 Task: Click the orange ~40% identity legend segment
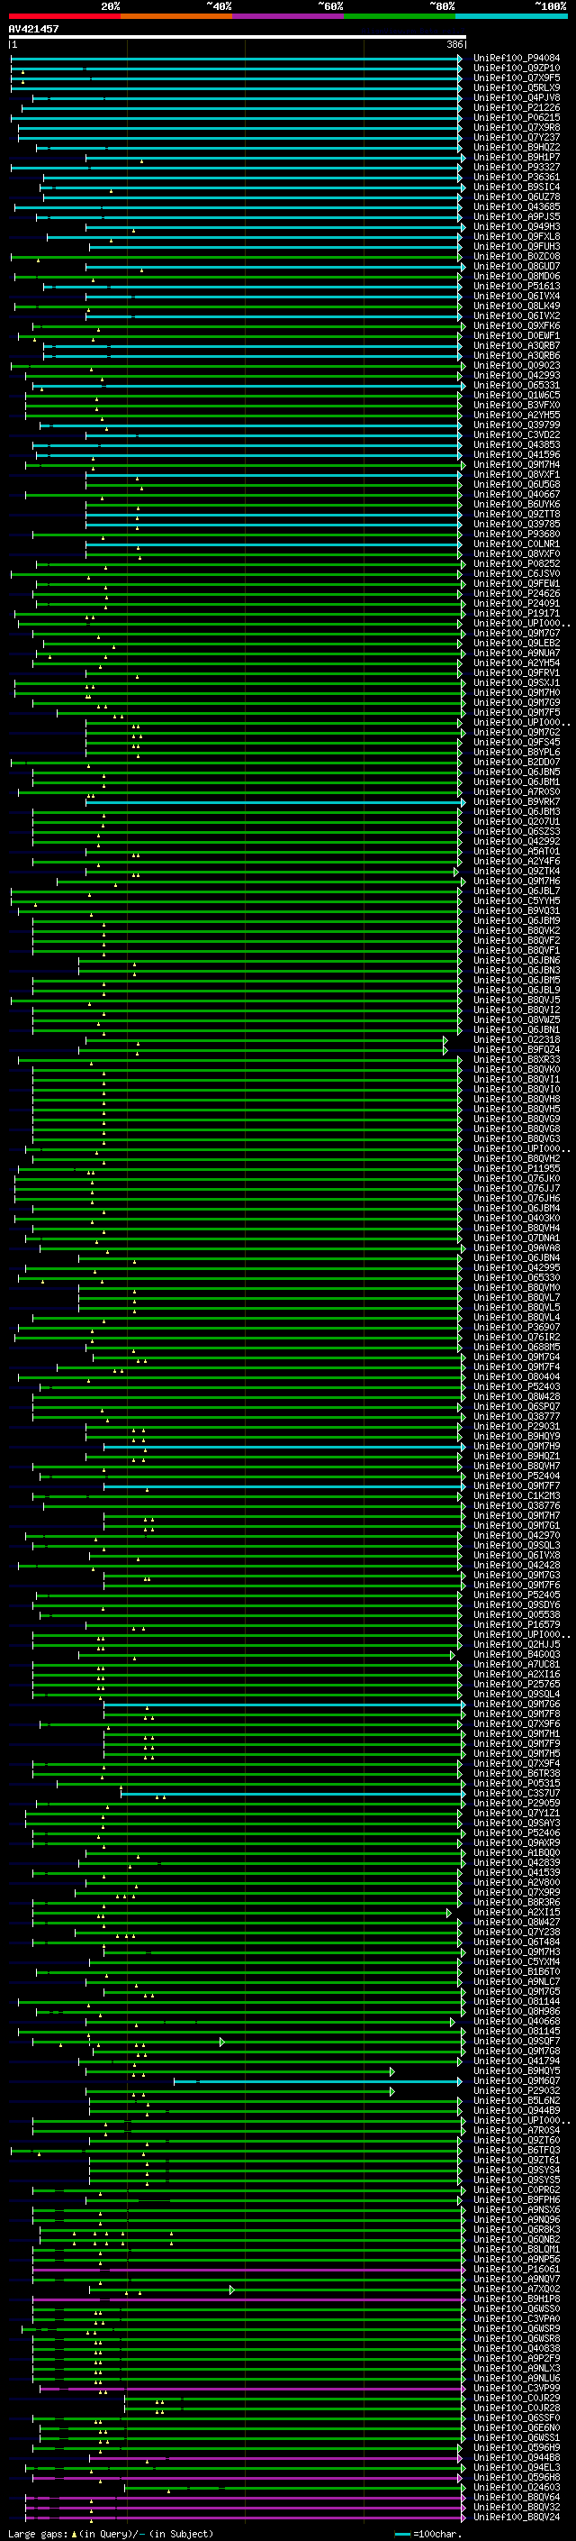click(x=176, y=16)
